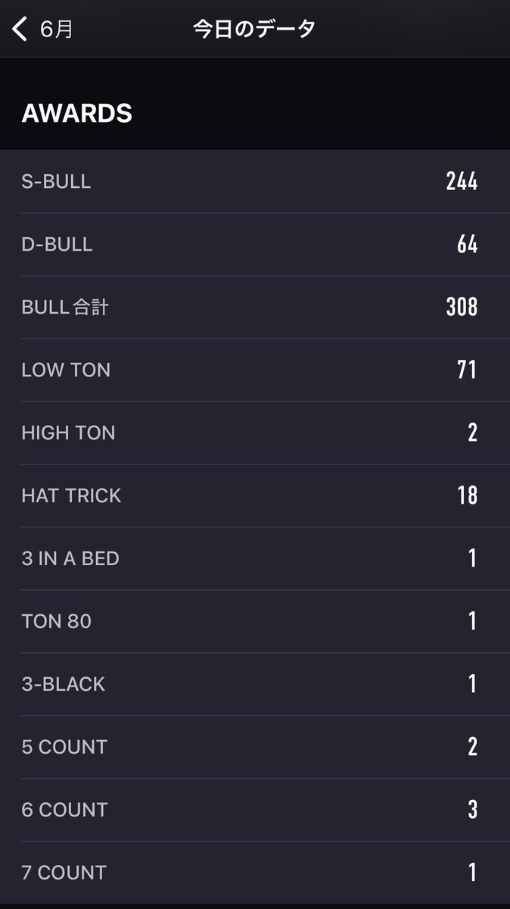
Task: Tap the 7 COUNT row
Action: click(x=255, y=873)
